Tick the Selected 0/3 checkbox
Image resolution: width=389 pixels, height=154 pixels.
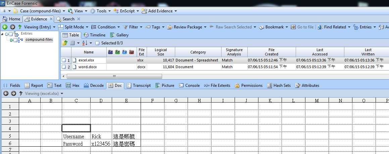[97, 43]
